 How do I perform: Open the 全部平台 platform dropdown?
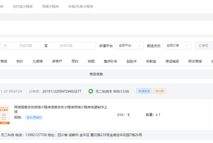click(129, 46)
